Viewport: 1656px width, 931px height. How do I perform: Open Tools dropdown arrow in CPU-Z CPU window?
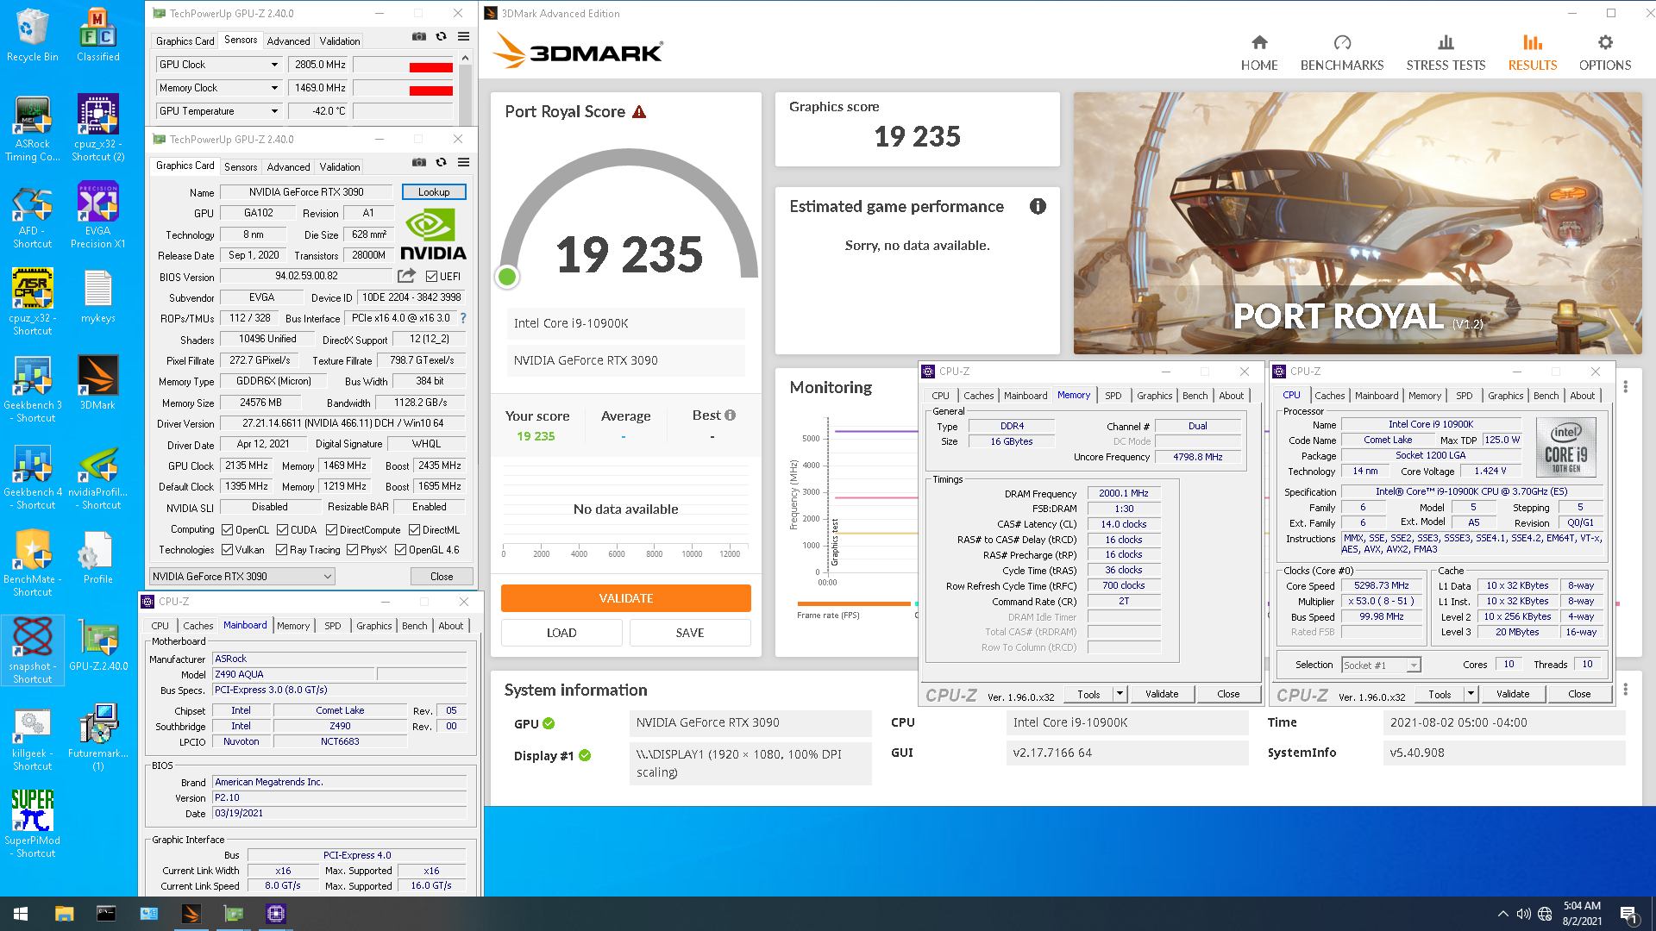tap(1471, 694)
